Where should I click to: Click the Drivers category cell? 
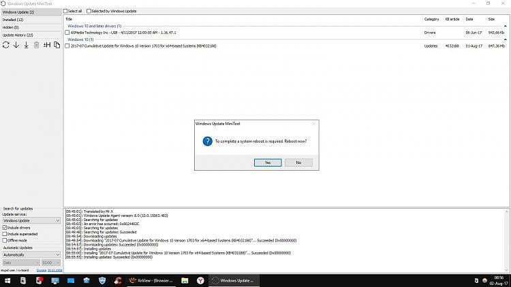click(x=430, y=33)
